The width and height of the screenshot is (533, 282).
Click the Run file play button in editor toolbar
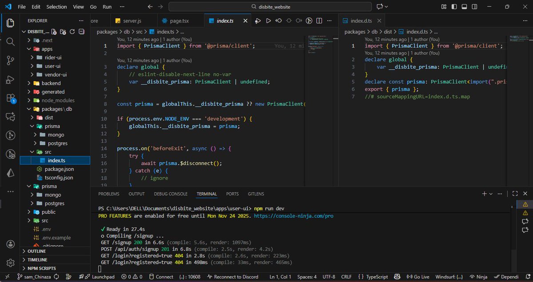(x=268, y=21)
